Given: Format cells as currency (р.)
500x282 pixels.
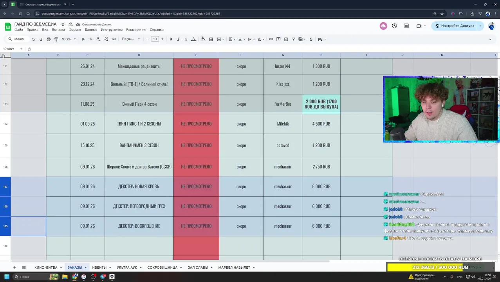Looking at the screenshot, I should 83,39.
